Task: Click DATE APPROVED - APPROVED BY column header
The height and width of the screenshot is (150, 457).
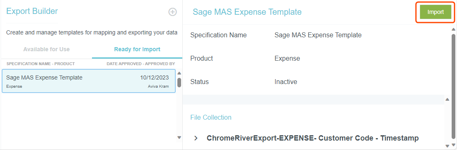Action: coord(141,64)
